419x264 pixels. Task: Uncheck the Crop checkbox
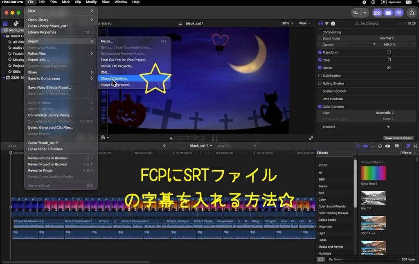(x=320, y=60)
